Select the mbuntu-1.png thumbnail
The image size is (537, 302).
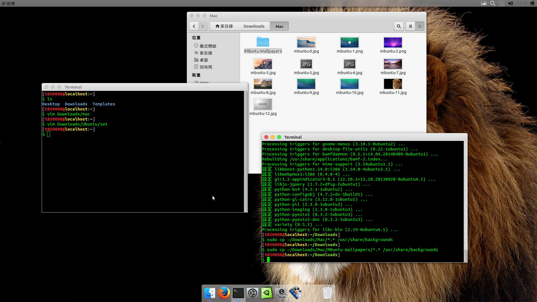click(350, 43)
